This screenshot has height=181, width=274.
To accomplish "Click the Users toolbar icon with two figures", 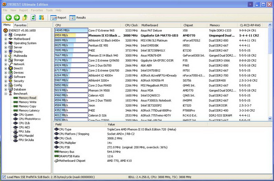I will click(41, 18).
